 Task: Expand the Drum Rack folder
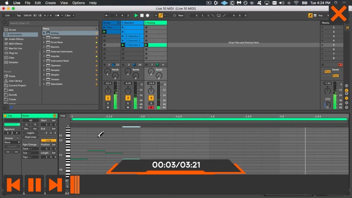(44, 42)
